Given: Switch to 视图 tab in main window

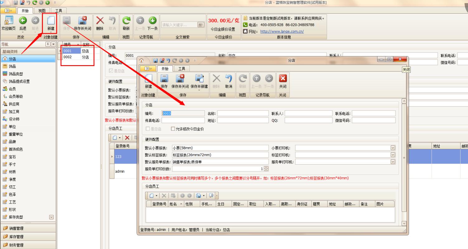Looking at the screenshot, I should tap(41, 11).
